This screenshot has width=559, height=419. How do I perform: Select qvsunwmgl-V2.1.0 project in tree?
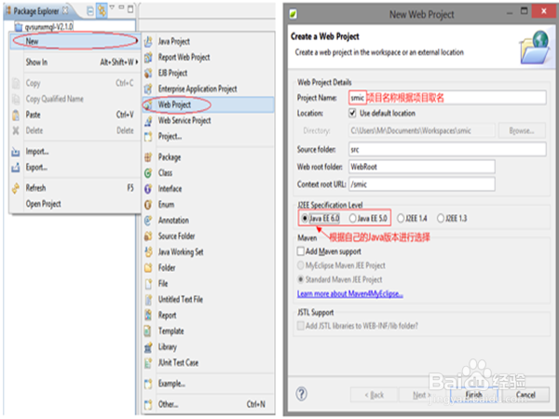44,27
